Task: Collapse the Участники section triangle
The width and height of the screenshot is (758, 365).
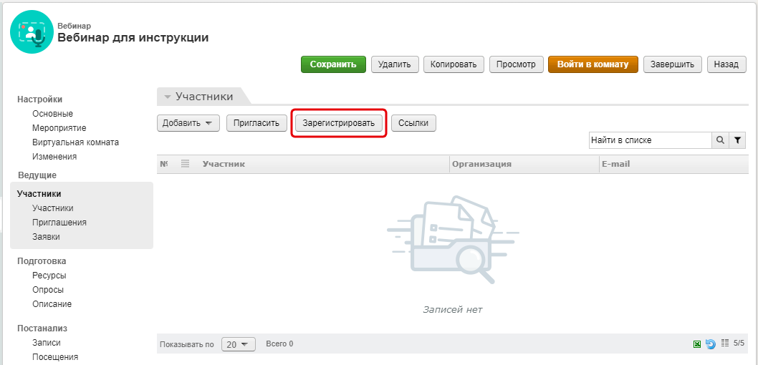Action: point(168,97)
